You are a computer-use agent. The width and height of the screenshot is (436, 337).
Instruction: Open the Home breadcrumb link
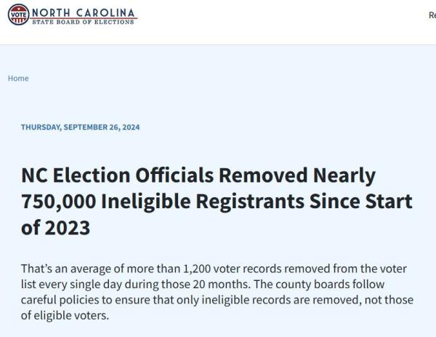click(x=18, y=79)
